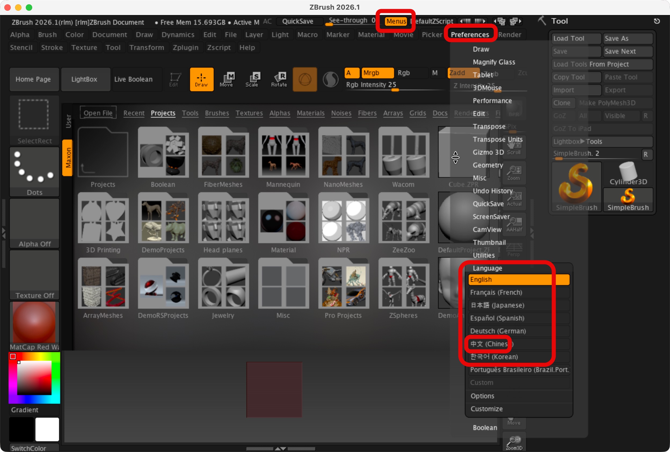Screen dimensions: 670x452
Task: Expand the Options section under Language
Action: click(482, 396)
